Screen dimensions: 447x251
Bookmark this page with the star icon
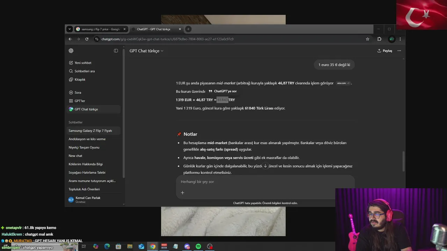[367, 39]
